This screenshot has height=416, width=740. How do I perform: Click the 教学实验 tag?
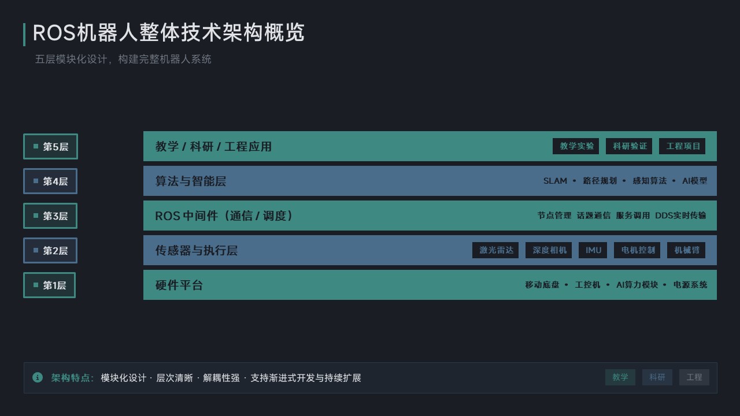click(x=576, y=146)
